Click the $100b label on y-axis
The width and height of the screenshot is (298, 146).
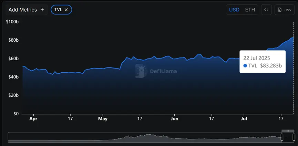pos(12,22)
